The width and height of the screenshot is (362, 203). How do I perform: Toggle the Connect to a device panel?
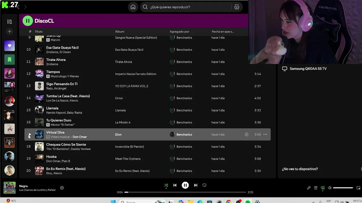click(x=323, y=188)
